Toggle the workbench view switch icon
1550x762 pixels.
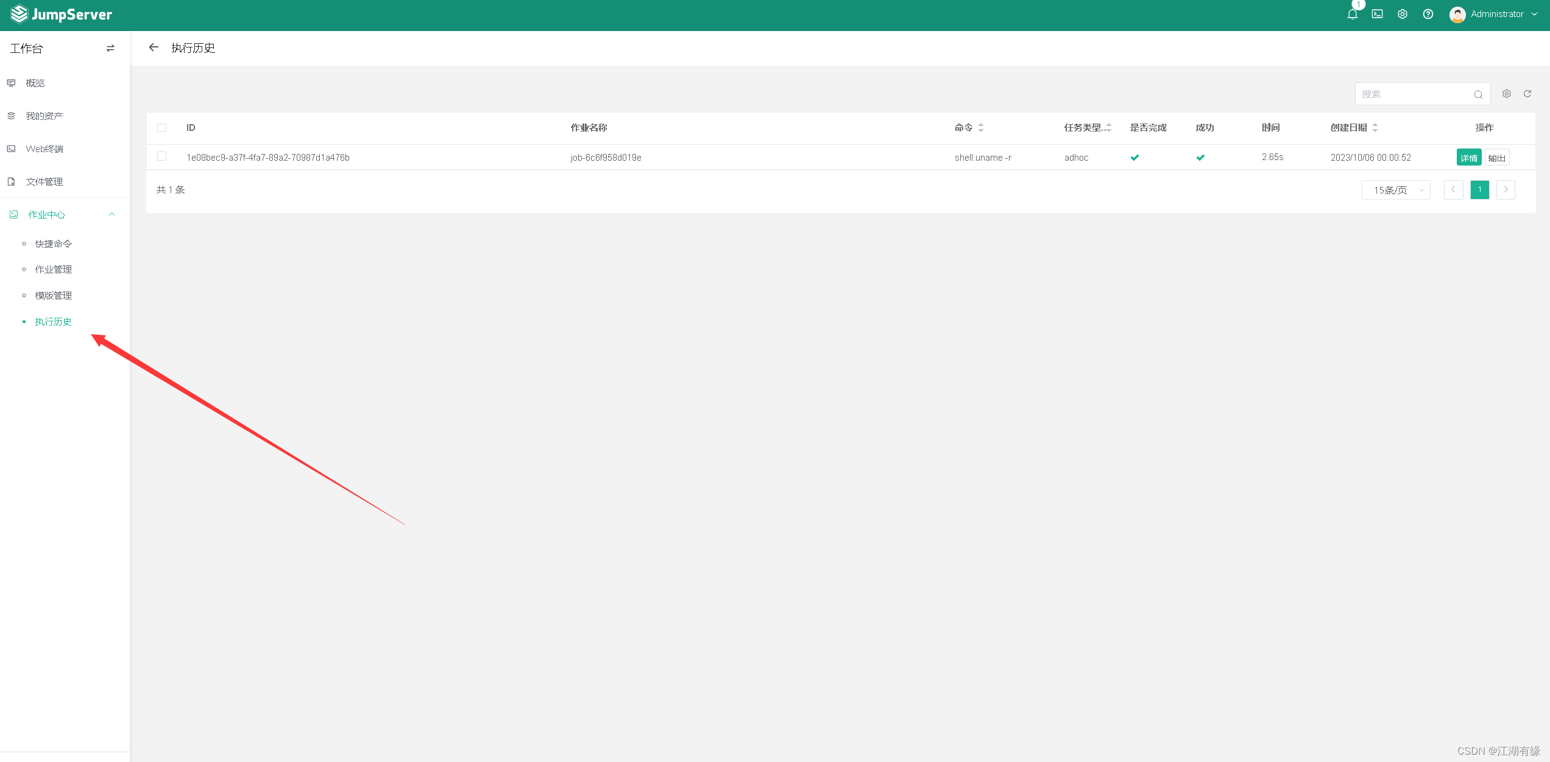(x=110, y=48)
